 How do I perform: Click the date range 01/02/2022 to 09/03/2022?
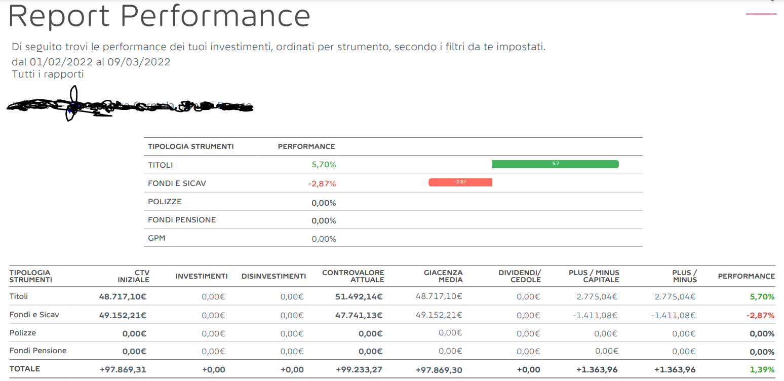(91, 62)
